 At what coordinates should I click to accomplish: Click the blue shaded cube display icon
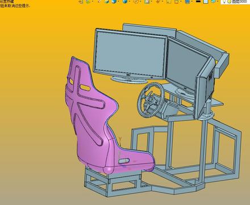[x=114, y=2]
